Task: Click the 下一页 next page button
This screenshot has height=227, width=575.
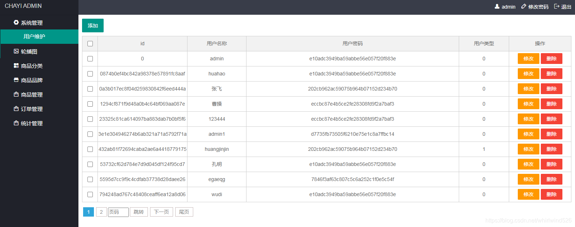Action: [162, 212]
